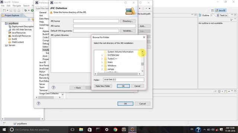Open Chrome from the taskbar
The image size is (238, 133).
point(115,130)
